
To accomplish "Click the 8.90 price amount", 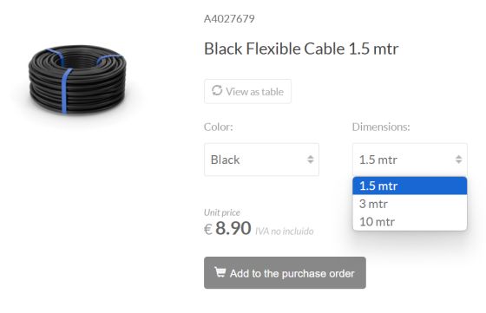I will [233, 228].
